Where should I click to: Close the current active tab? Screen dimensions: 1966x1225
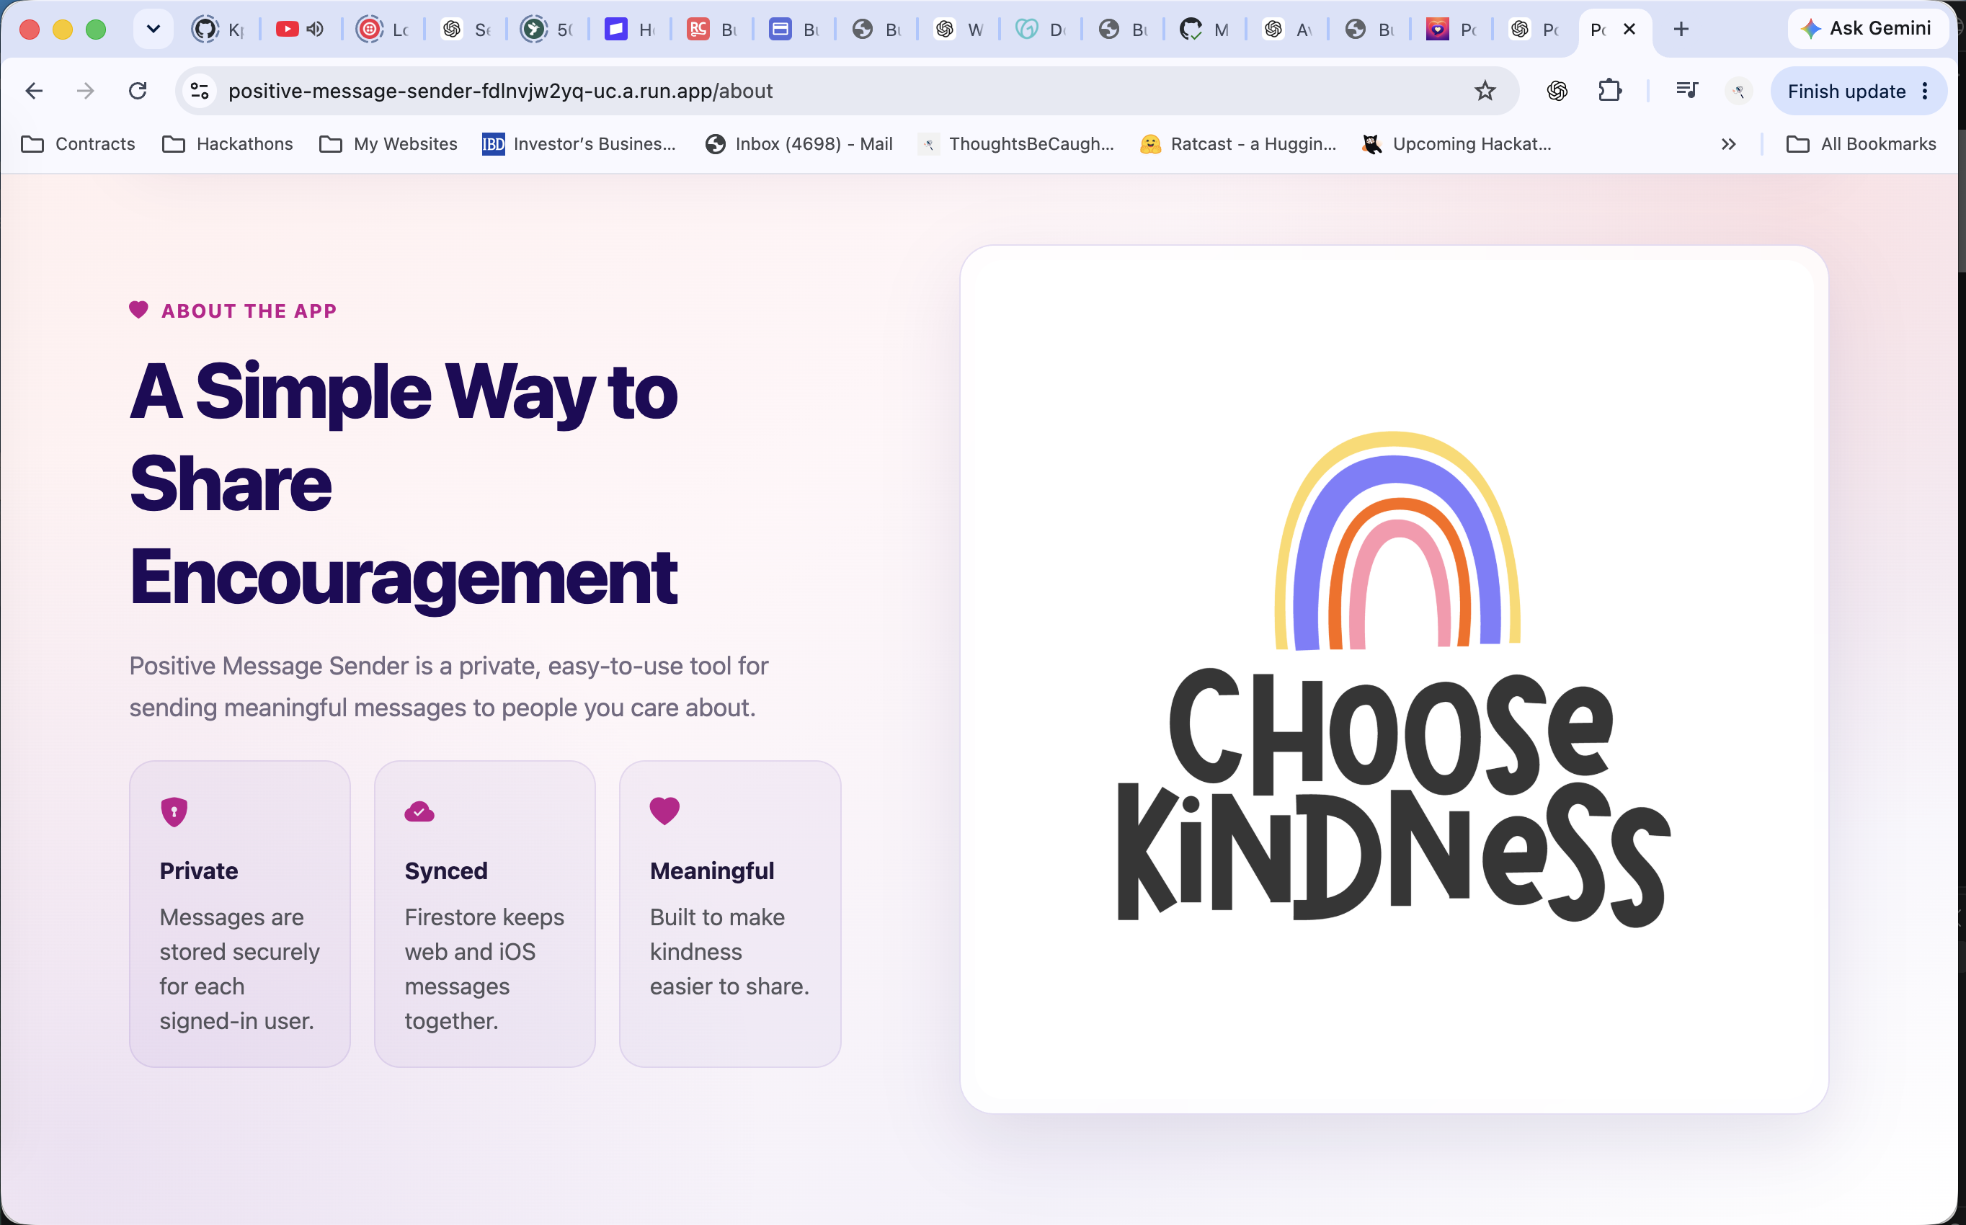tap(1629, 29)
